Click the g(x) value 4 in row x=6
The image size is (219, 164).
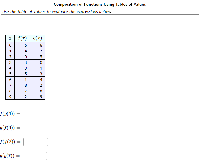coord(41,80)
